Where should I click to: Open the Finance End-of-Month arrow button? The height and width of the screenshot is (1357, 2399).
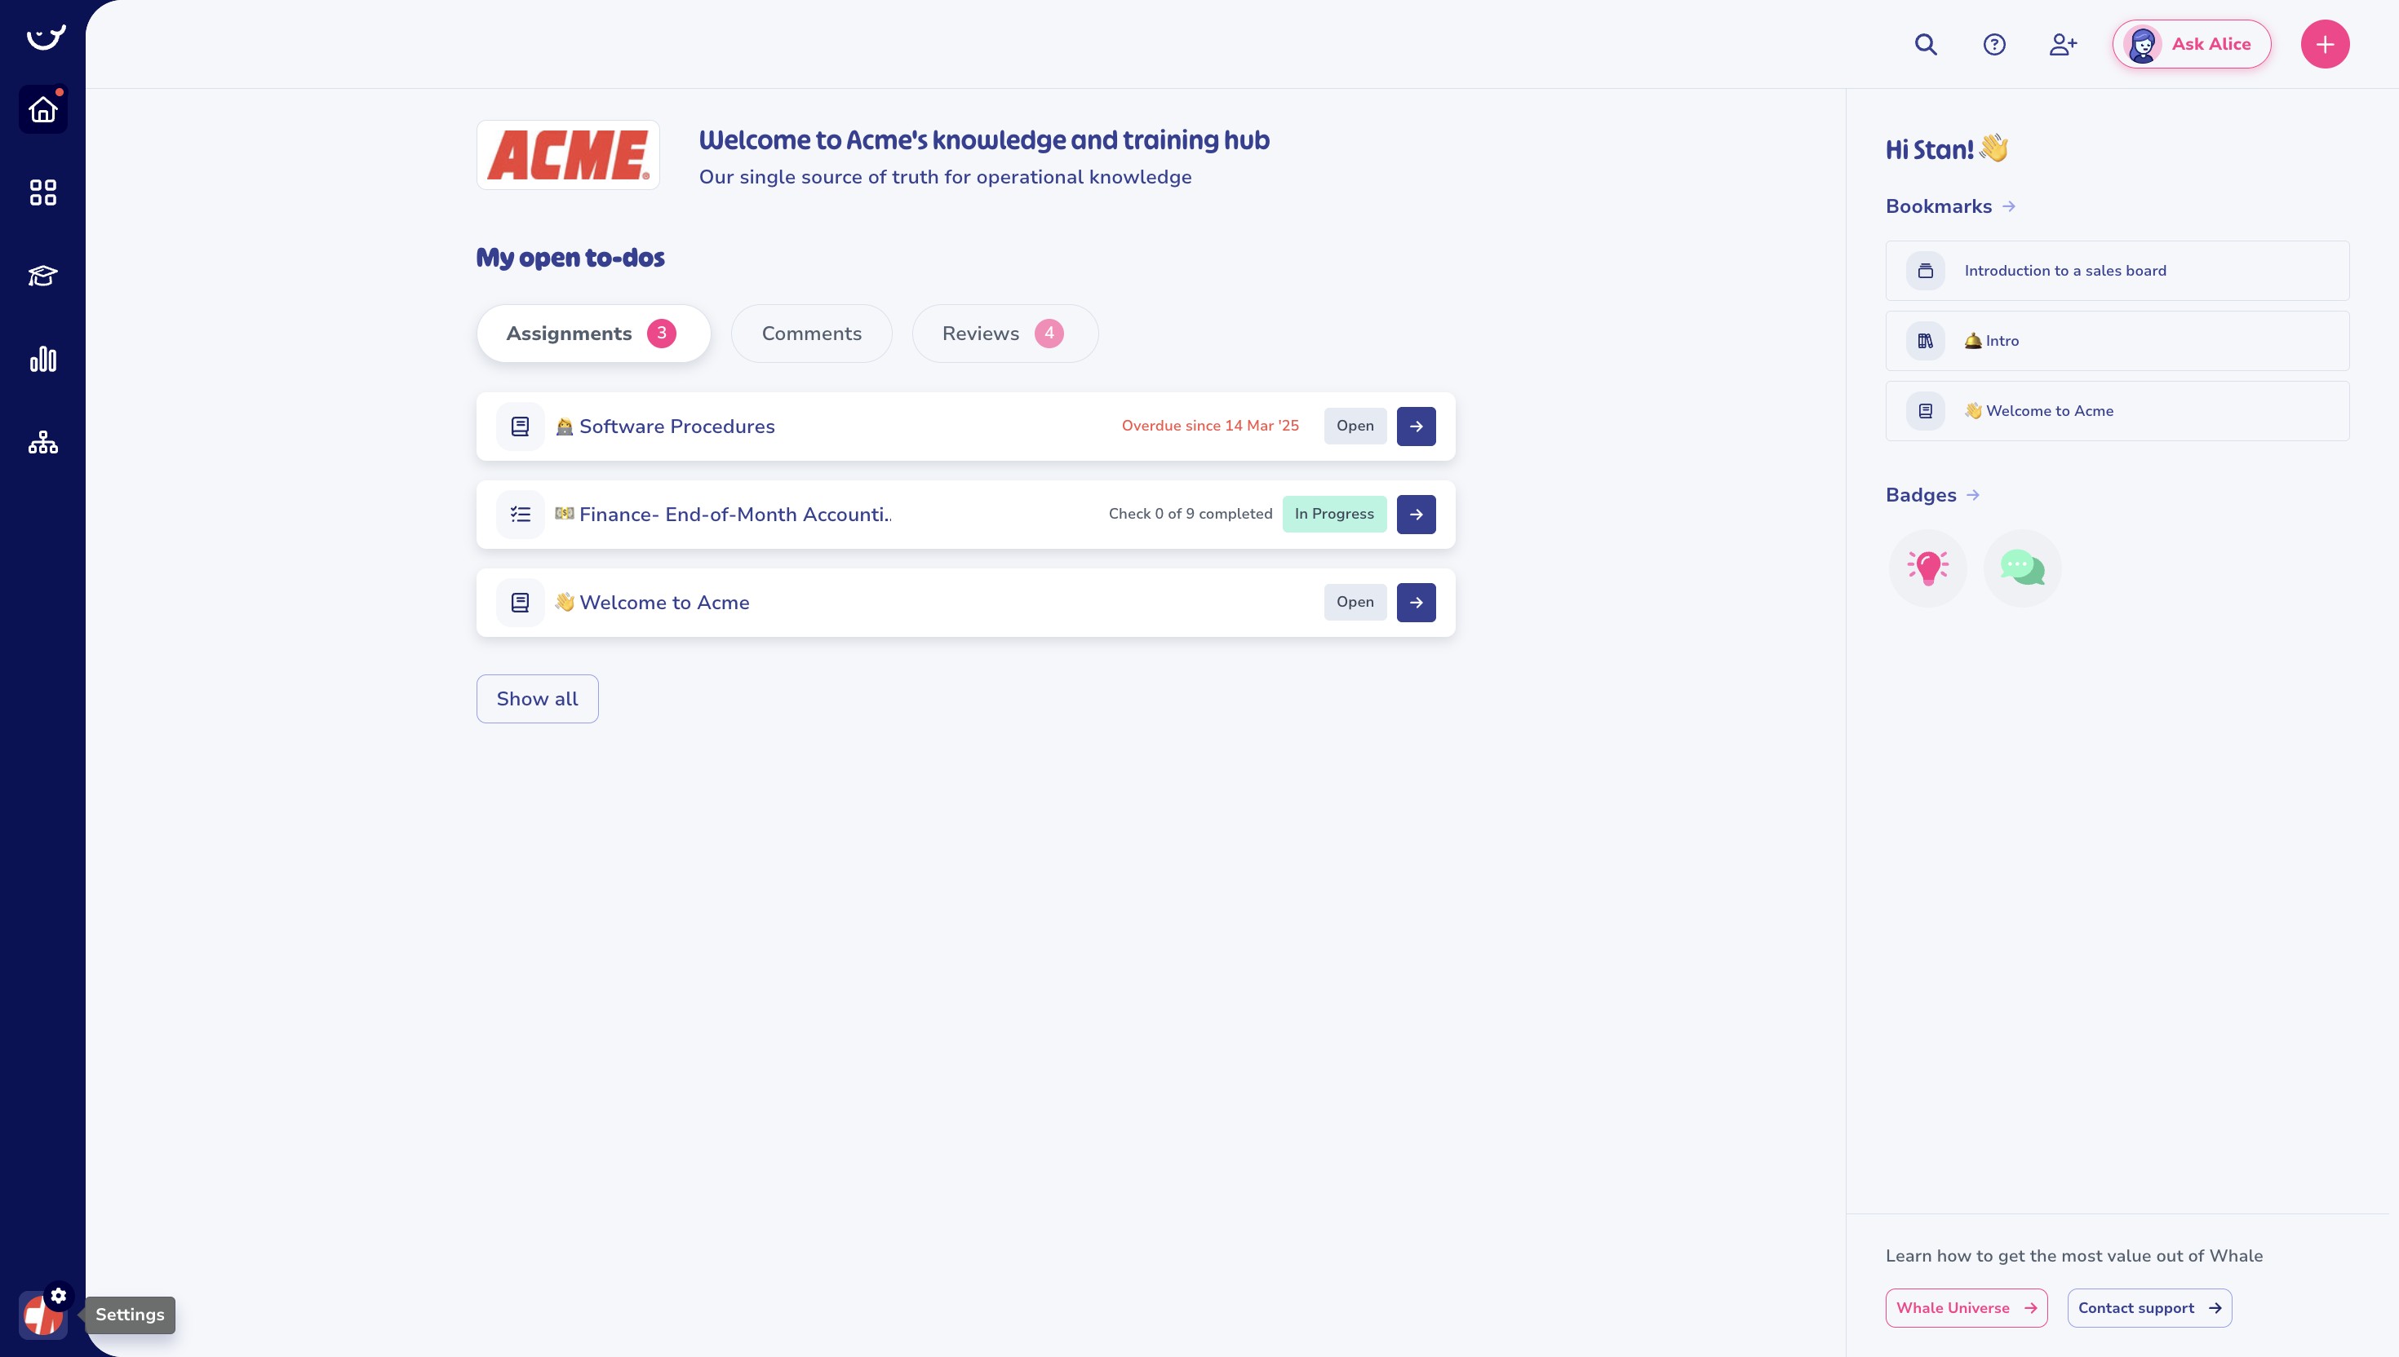(x=1416, y=515)
